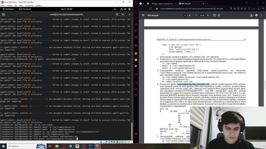The width and height of the screenshot is (266, 149).
Task: Open the VirtualBox 'Справка' menu
Action: click(39, 5)
